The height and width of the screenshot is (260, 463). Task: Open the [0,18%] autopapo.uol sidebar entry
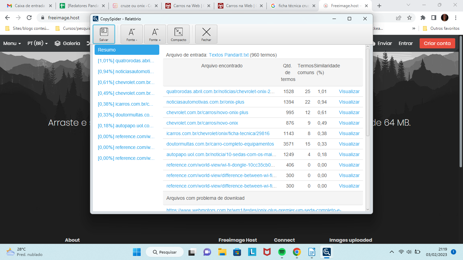click(x=126, y=126)
